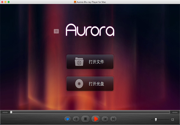Mute audio via the speaker icon
The height and width of the screenshot is (125, 180).
(153, 120)
